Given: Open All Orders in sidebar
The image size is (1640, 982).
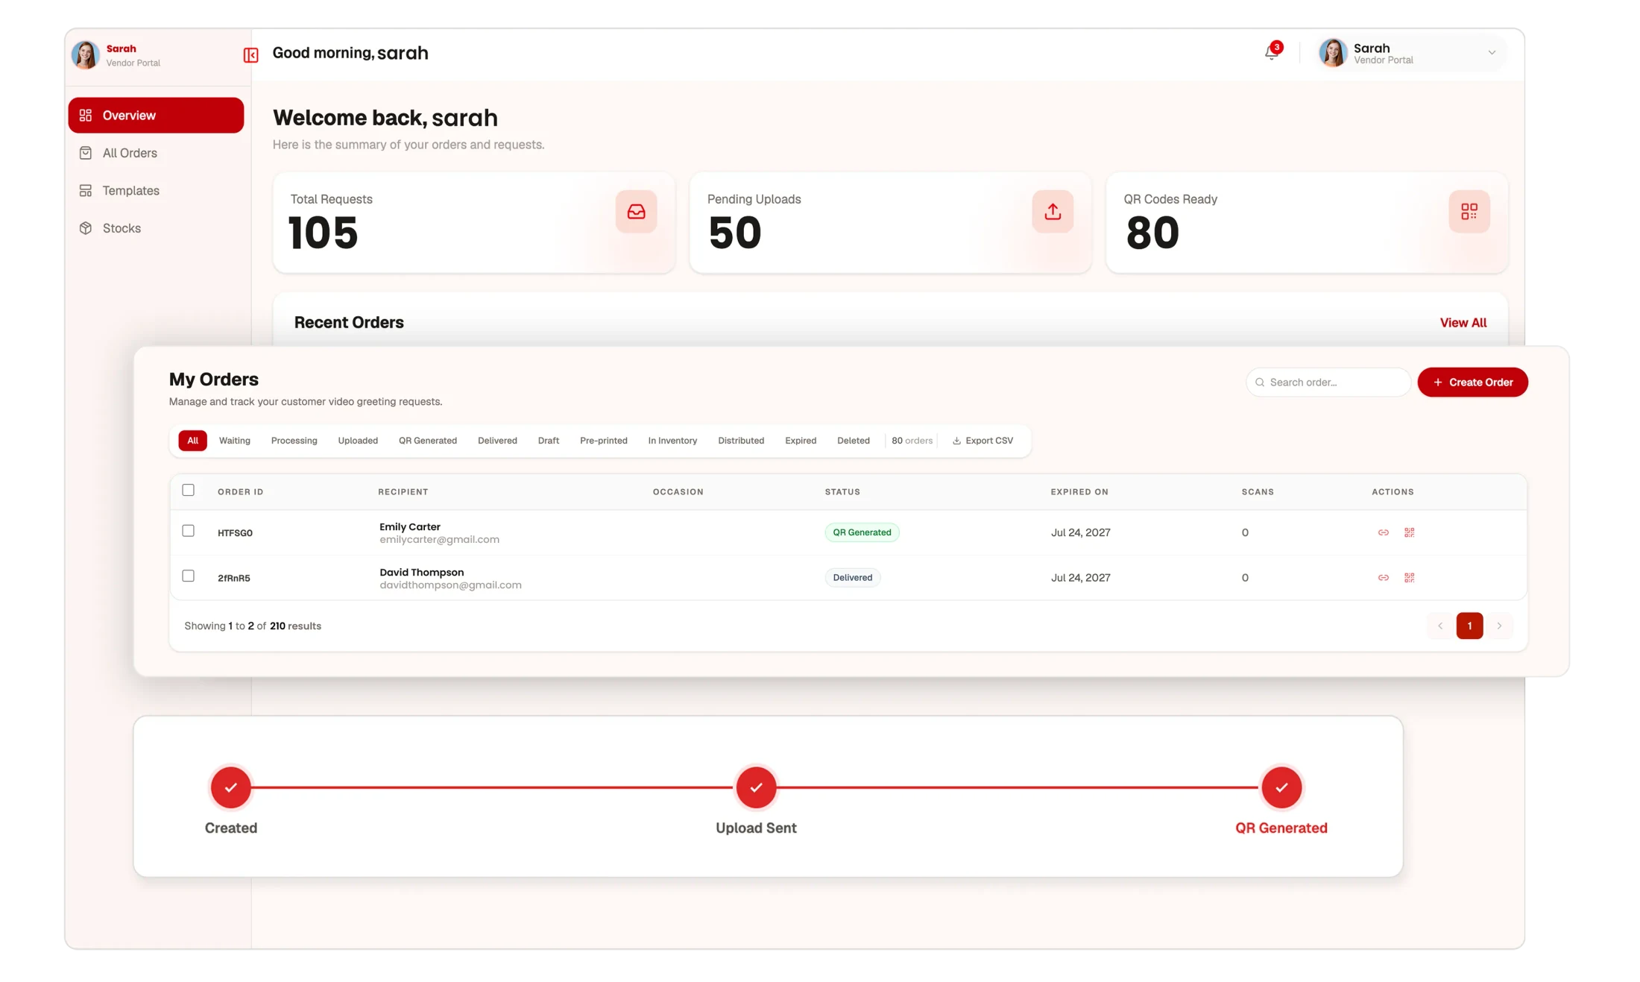Looking at the screenshot, I should click(156, 153).
